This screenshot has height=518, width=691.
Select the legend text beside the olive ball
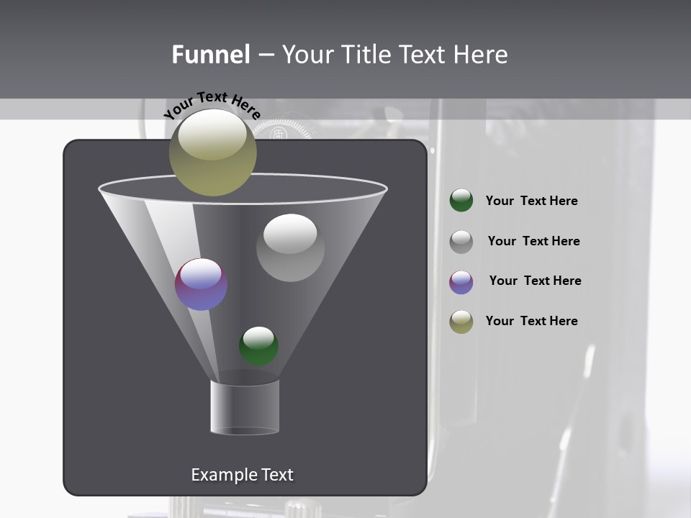(x=531, y=321)
